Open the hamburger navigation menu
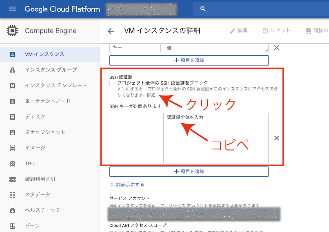This screenshot has width=329, height=232. click(13, 9)
